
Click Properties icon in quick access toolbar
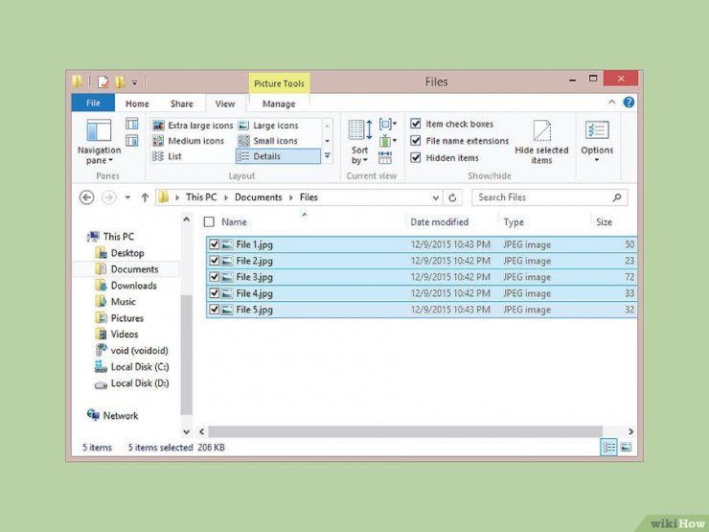[103, 81]
